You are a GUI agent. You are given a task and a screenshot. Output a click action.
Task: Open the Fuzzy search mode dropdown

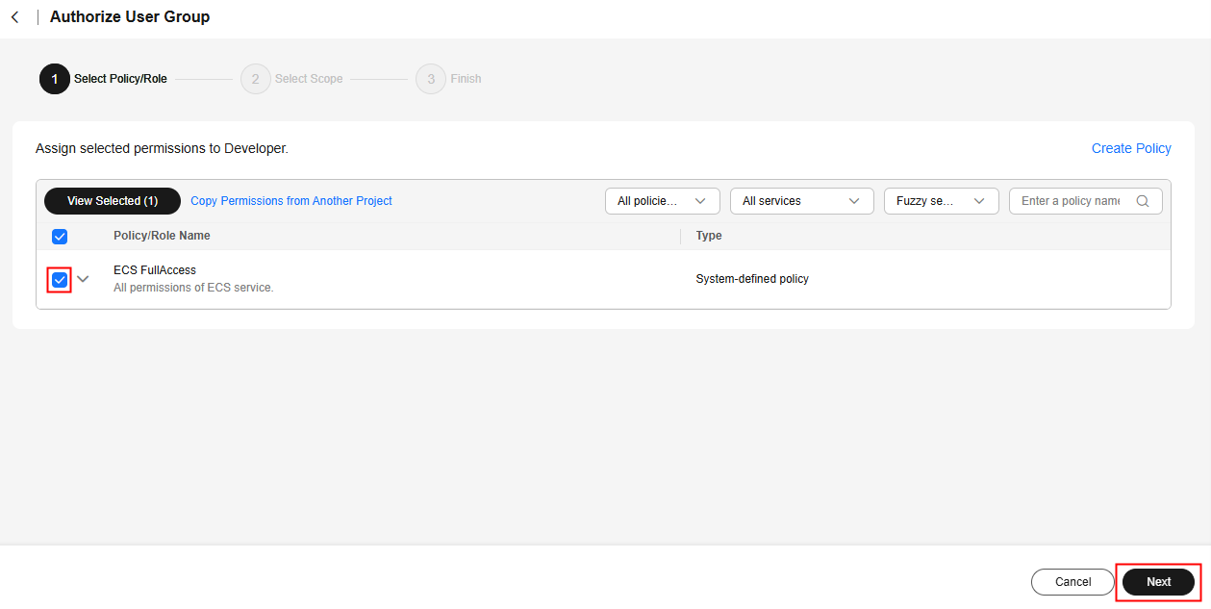point(941,201)
